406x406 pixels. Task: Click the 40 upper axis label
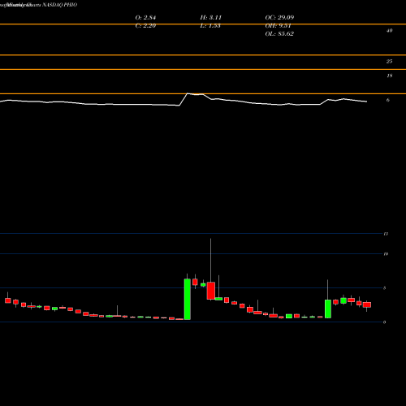389,31
